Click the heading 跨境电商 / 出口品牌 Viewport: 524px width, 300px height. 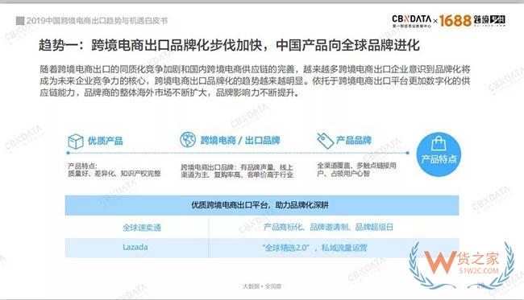pyautogui.click(x=240, y=140)
